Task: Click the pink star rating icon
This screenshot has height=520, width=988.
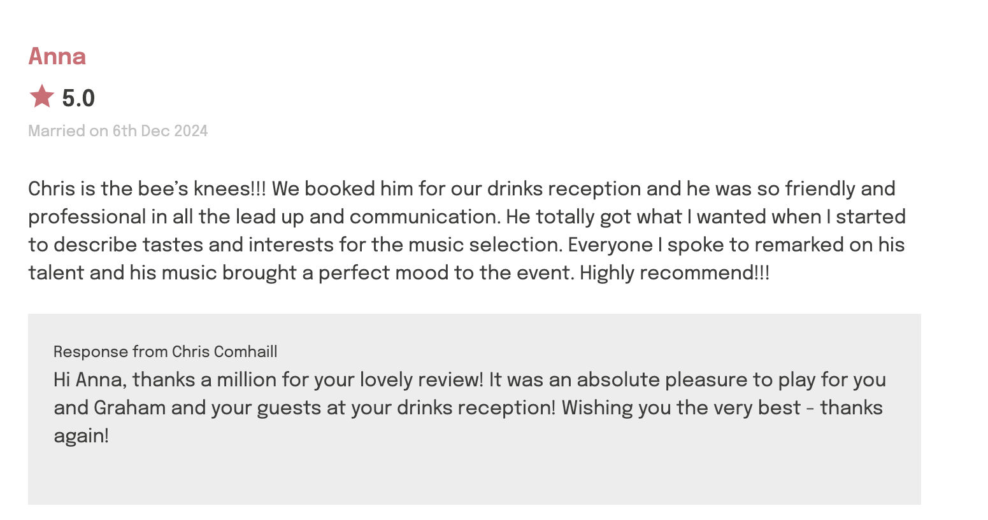Action: point(42,97)
